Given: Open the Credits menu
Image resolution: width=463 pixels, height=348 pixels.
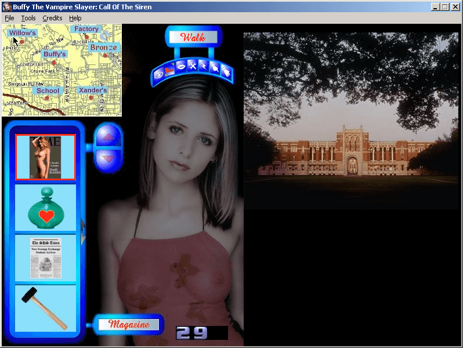Looking at the screenshot, I should (52, 19).
